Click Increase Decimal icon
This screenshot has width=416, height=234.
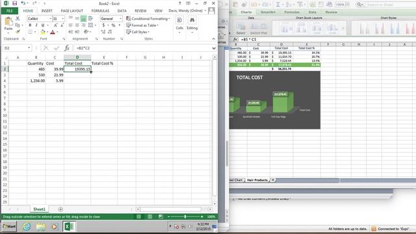pos(103,32)
